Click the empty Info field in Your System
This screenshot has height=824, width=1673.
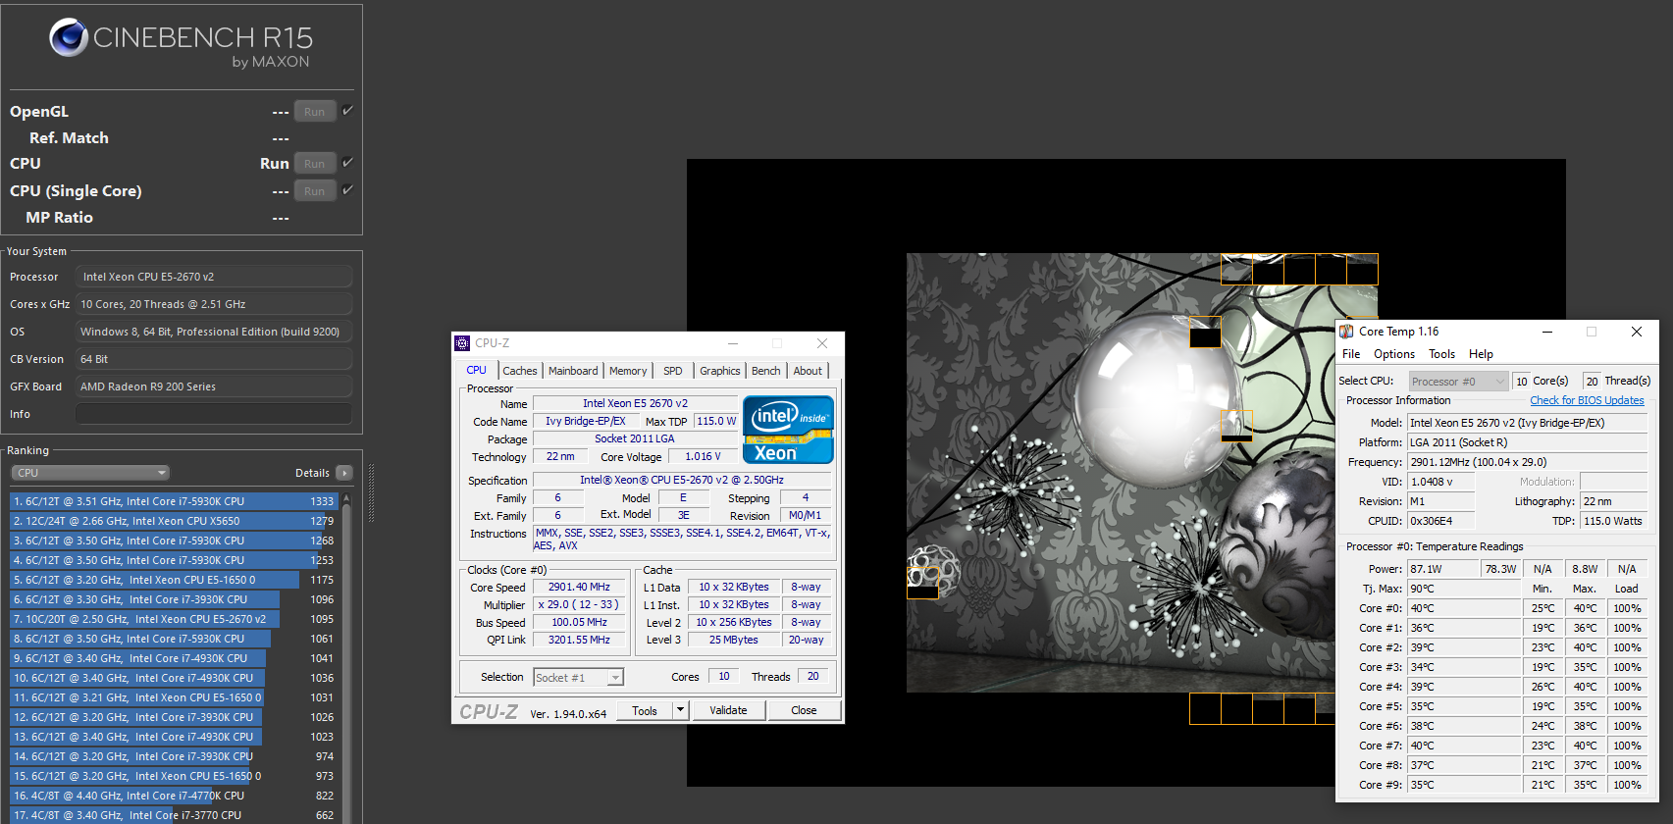click(x=213, y=414)
